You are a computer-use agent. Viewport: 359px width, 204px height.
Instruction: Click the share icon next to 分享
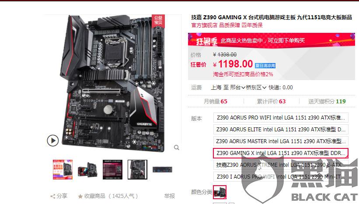pyautogui.click(x=53, y=196)
